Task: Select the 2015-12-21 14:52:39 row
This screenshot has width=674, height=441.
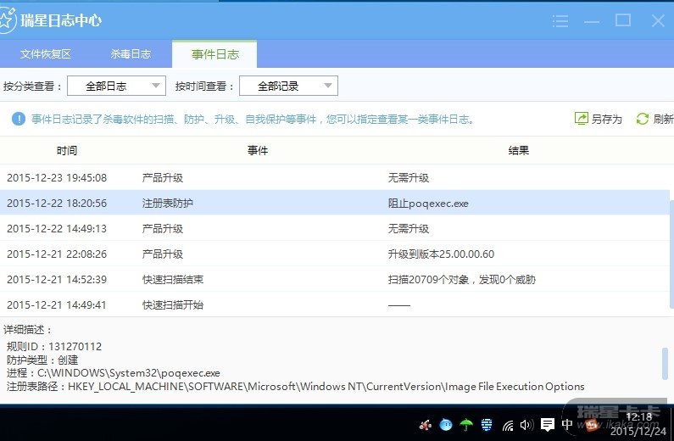Action: 335,279
